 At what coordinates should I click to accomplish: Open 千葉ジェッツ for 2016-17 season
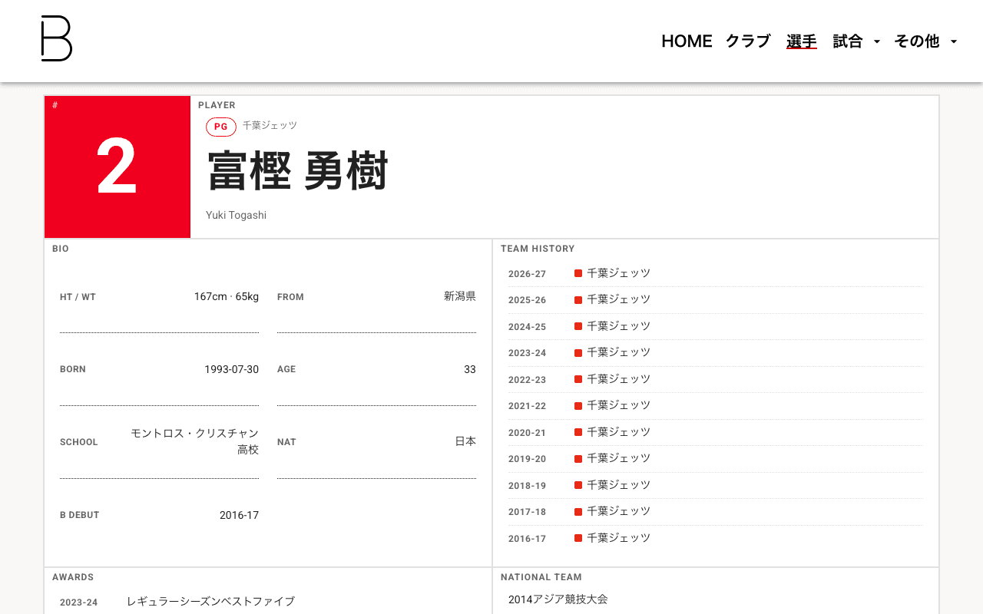618,538
